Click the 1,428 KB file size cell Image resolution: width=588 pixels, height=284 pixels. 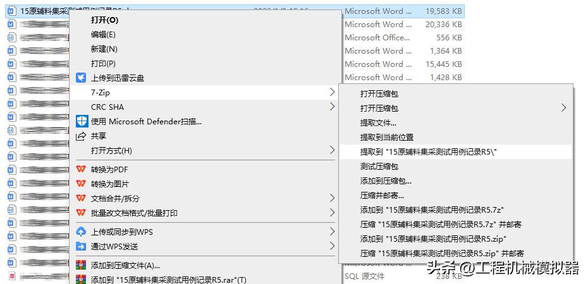(446, 78)
